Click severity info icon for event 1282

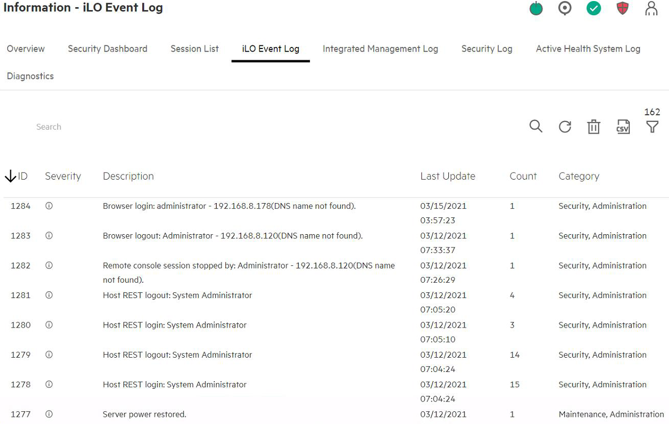(x=49, y=265)
